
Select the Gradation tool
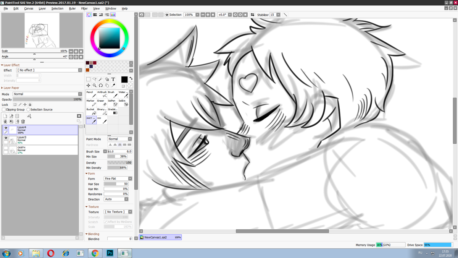112,111
